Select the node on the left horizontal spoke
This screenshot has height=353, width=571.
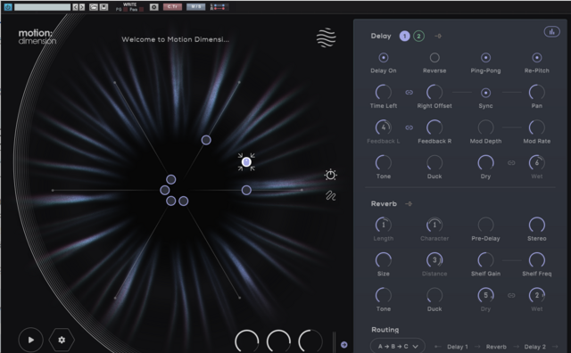(x=164, y=190)
